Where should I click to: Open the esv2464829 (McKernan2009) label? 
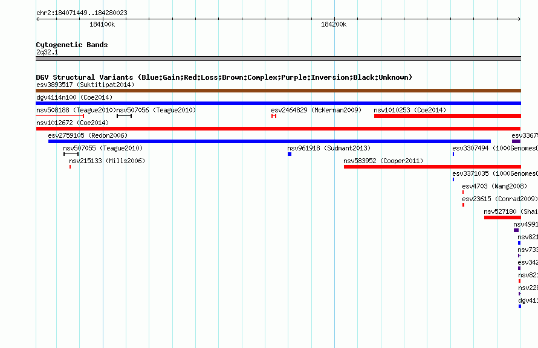316,110
